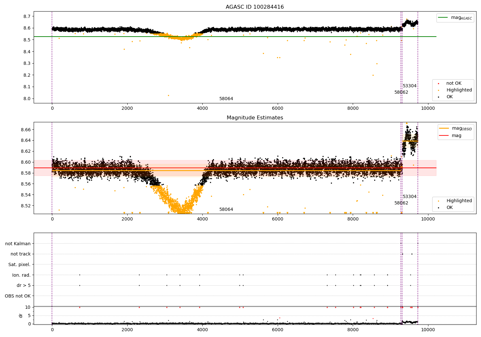Select "not OK" legend entry text
Image resolution: width=481 pixels, height=337 pixels.
click(x=454, y=83)
